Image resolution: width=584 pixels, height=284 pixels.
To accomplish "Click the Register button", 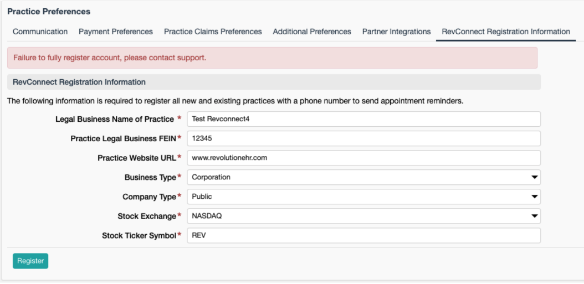I will click(x=30, y=261).
